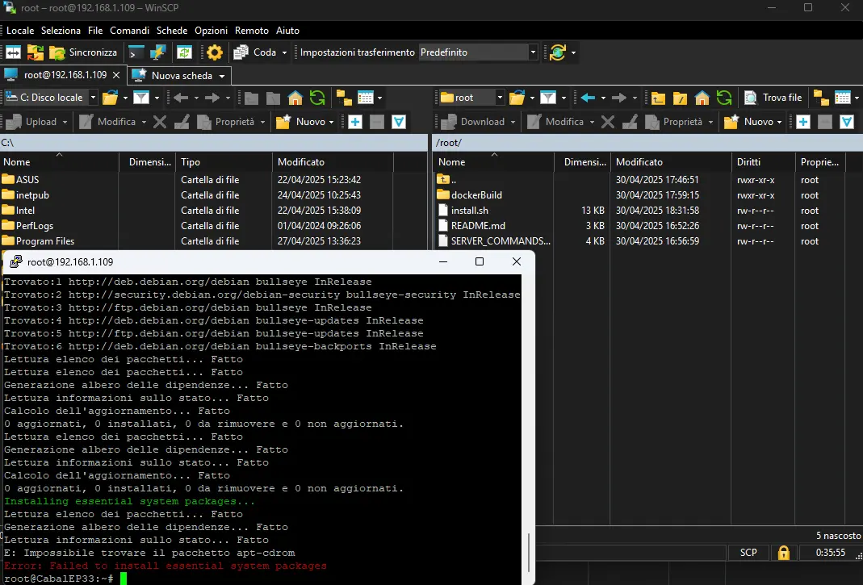863x585 pixels.
Task: Close the root@192.168.1.109 session tab
Action: tap(116, 75)
